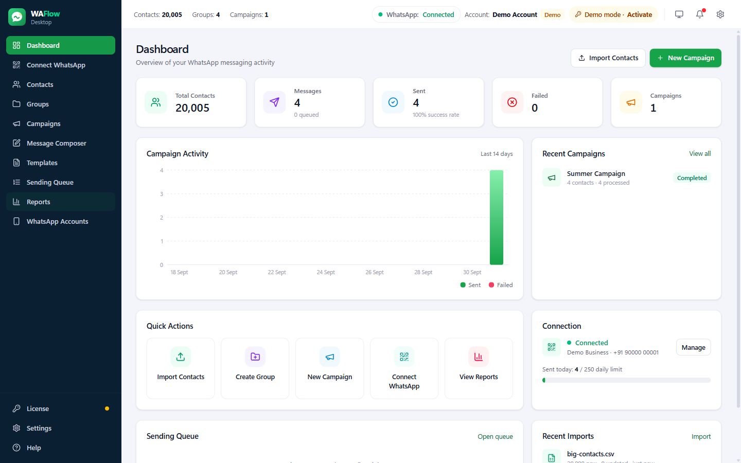This screenshot has height=463, width=741.
Task: Open Groups sidebar item
Action: pyautogui.click(x=61, y=104)
